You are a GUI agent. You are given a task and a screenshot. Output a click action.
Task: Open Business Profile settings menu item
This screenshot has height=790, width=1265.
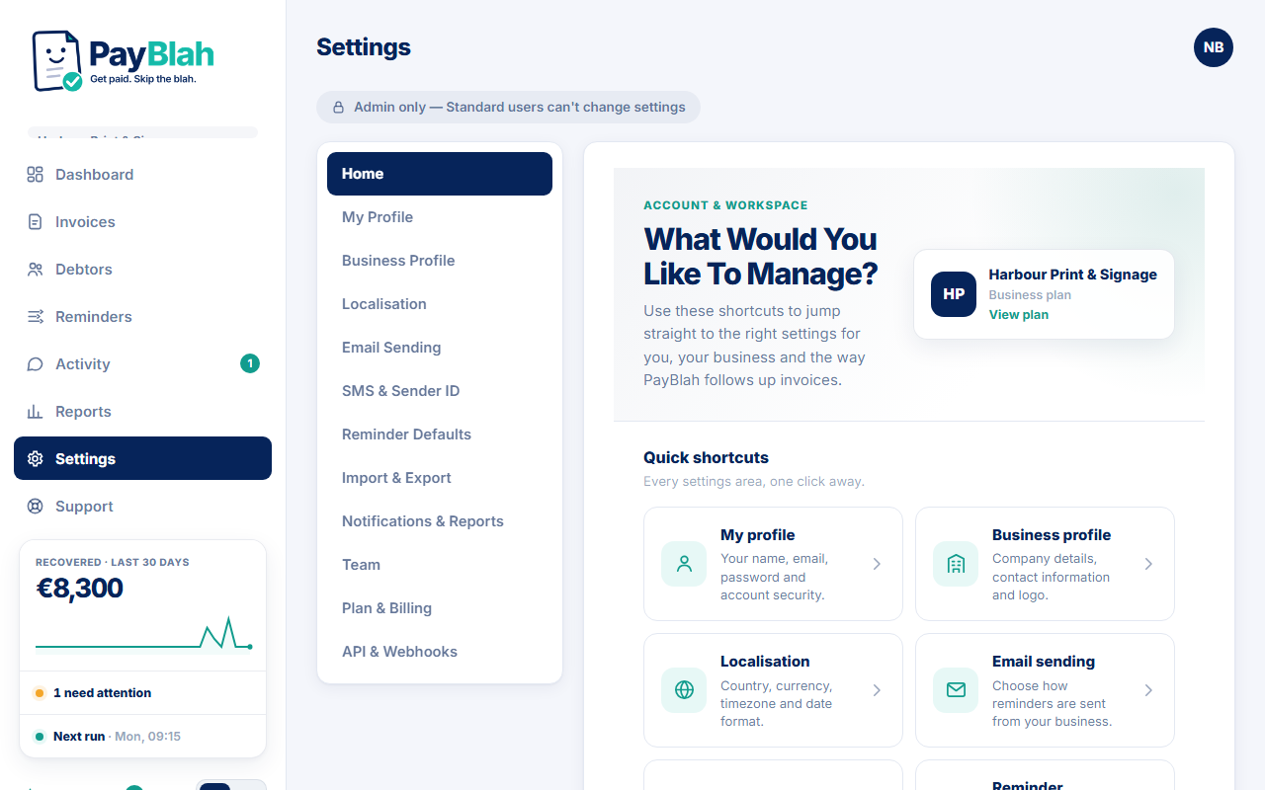(440, 261)
